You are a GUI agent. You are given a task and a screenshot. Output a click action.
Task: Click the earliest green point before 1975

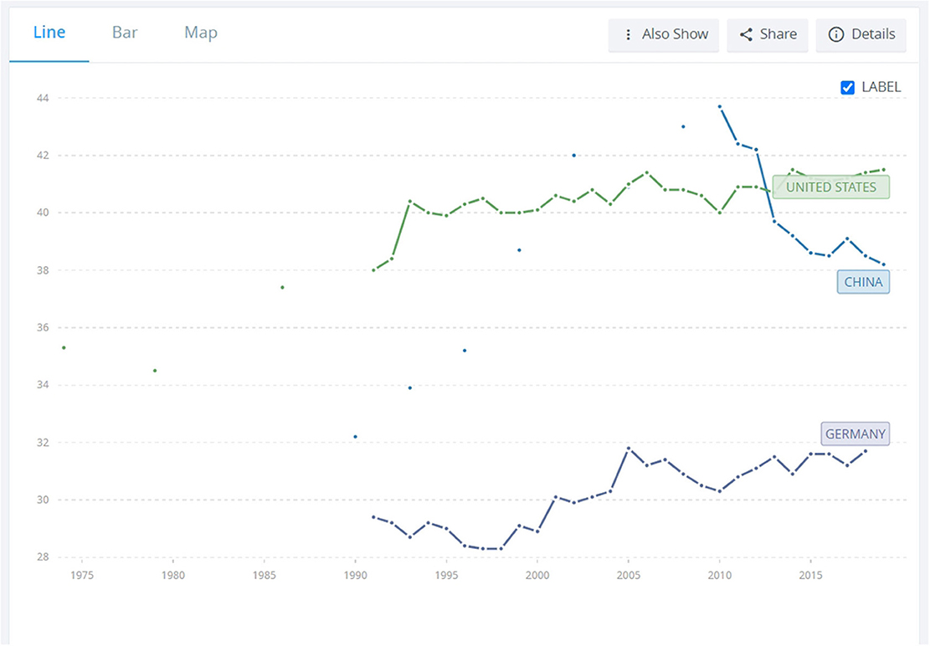[64, 348]
